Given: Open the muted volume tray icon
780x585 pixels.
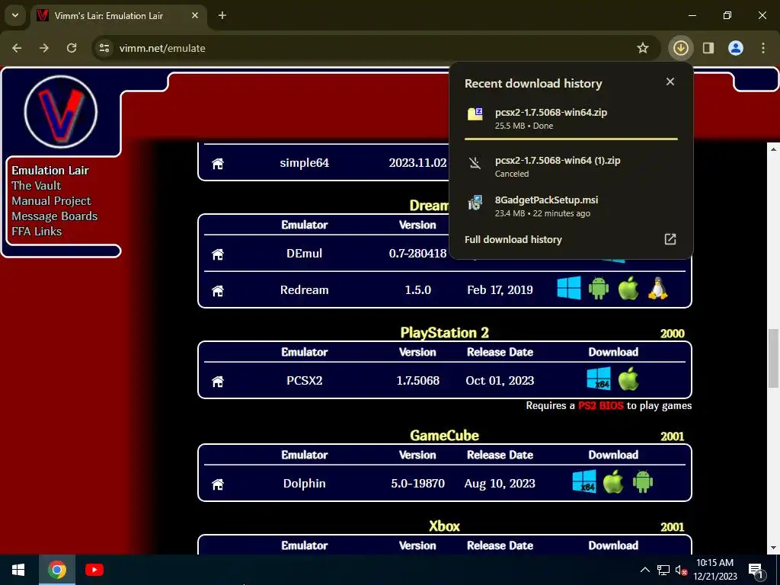Looking at the screenshot, I should click(681, 570).
